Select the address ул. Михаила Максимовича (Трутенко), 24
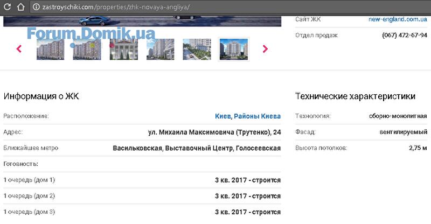The image size is (431, 224). (x=214, y=132)
